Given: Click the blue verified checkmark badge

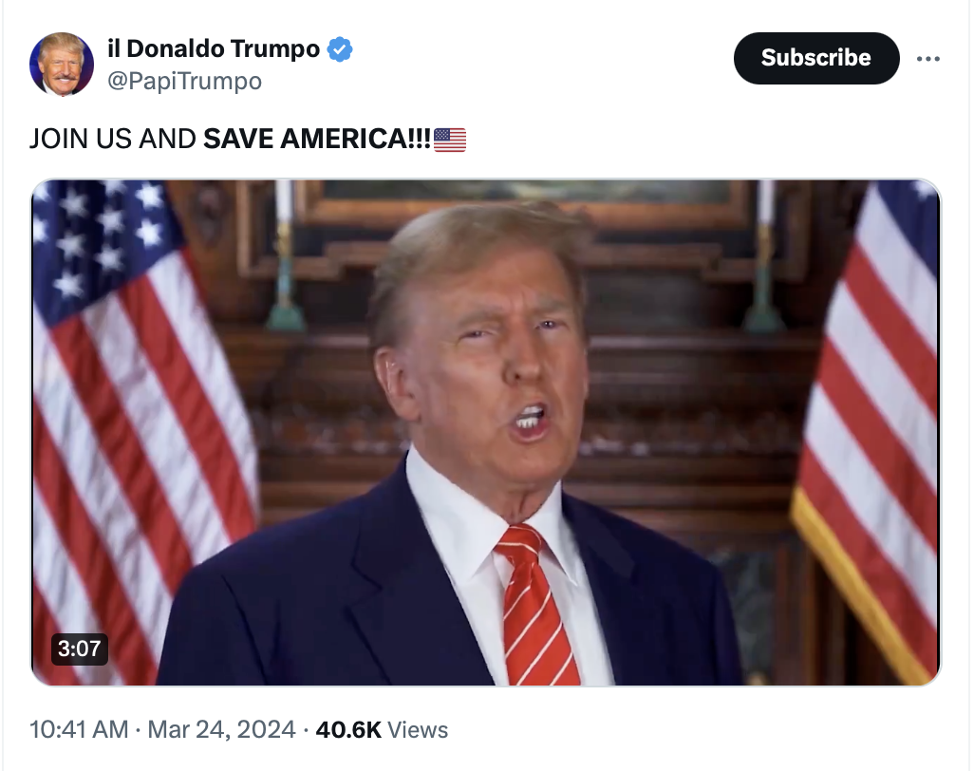Looking at the screenshot, I should tap(340, 49).
